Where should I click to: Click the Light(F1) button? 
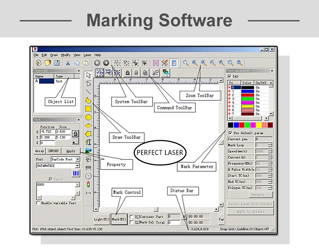point(102,219)
